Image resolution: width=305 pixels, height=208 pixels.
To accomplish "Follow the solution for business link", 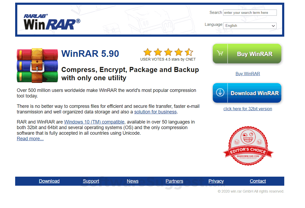I will pos(155,112).
